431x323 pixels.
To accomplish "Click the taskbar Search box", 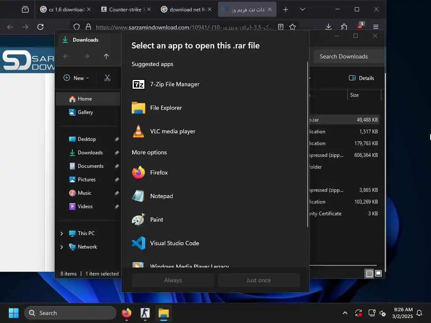I will coord(70,313).
